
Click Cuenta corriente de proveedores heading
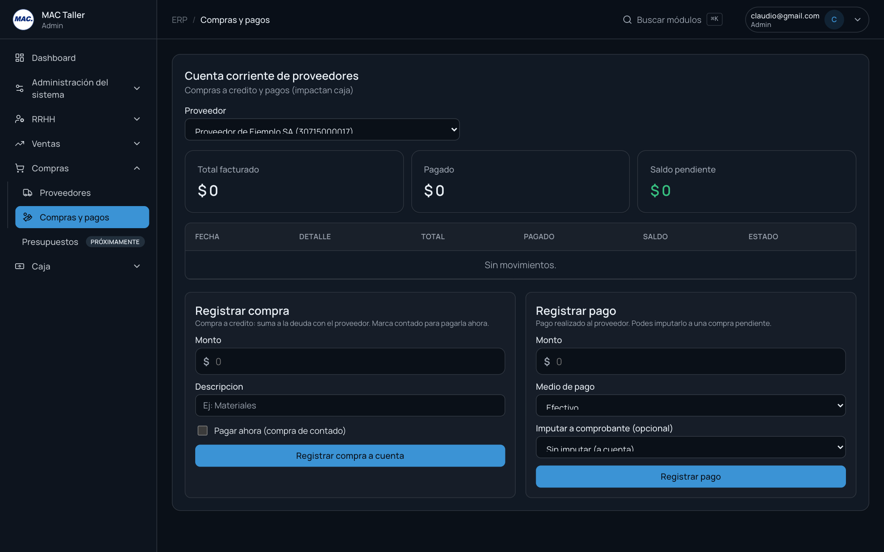click(x=271, y=76)
